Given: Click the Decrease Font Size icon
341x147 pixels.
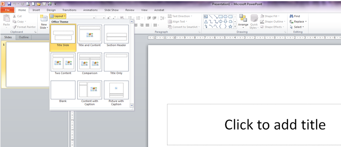Looking at the screenshot, I should (114, 18).
